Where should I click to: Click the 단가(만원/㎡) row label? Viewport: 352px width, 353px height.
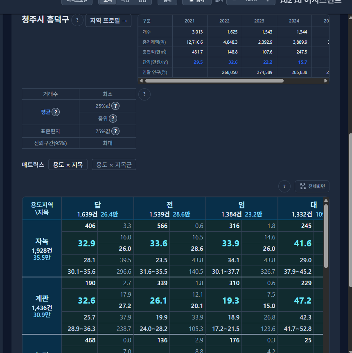click(x=155, y=62)
